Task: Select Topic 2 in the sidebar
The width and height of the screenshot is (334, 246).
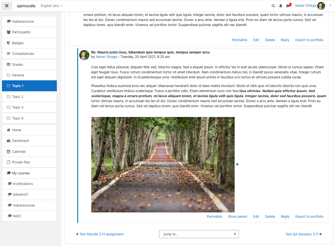Action: [29, 97]
